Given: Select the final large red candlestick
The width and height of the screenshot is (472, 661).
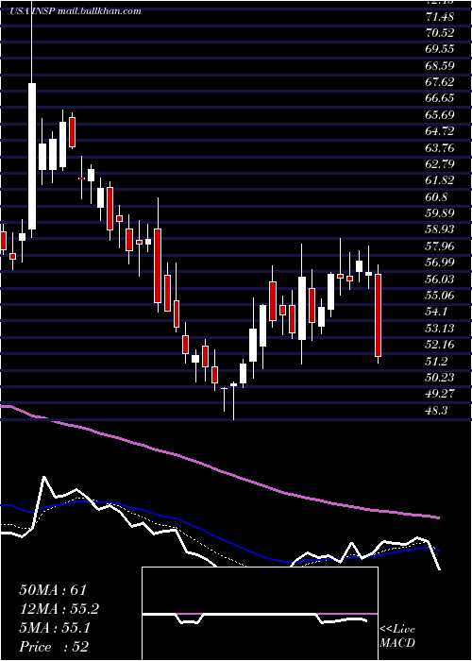Looking at the screenshot, I should pos(378,314).
